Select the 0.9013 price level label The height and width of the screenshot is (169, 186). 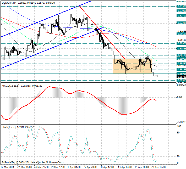point(181,55)
